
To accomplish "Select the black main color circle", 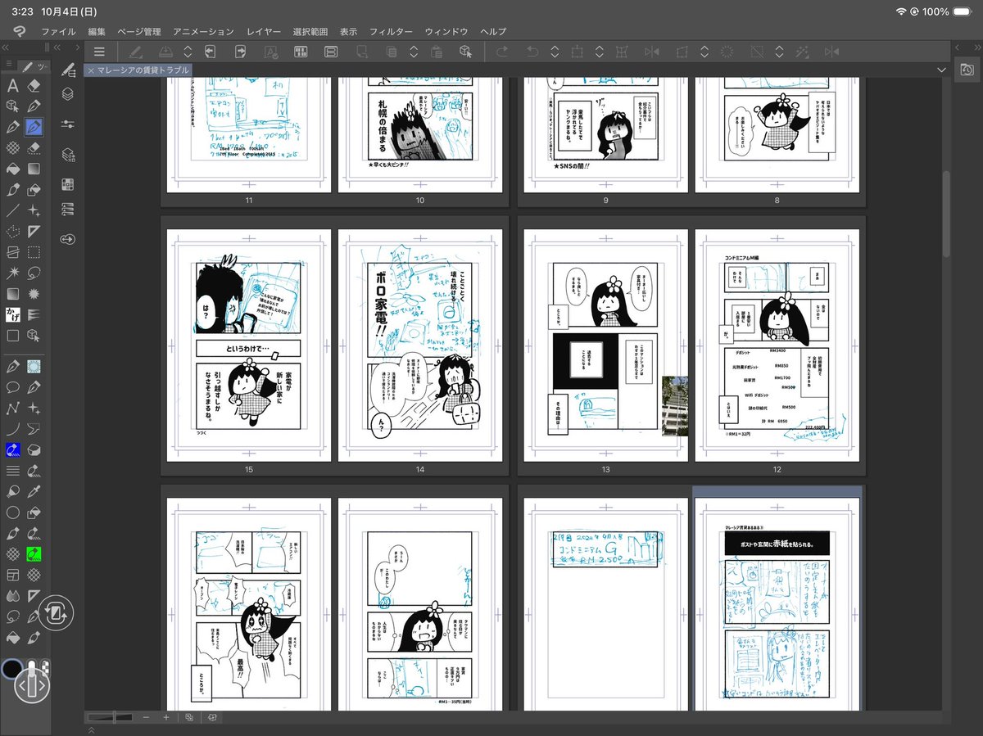I will coord(11,668).
